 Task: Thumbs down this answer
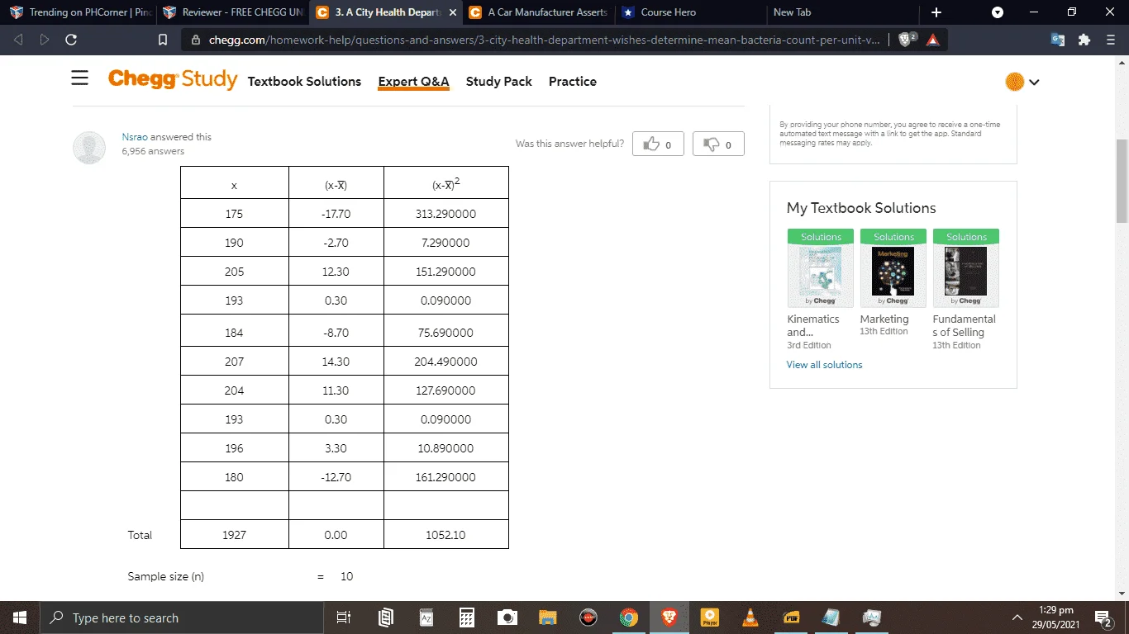(x=717, y=144)
